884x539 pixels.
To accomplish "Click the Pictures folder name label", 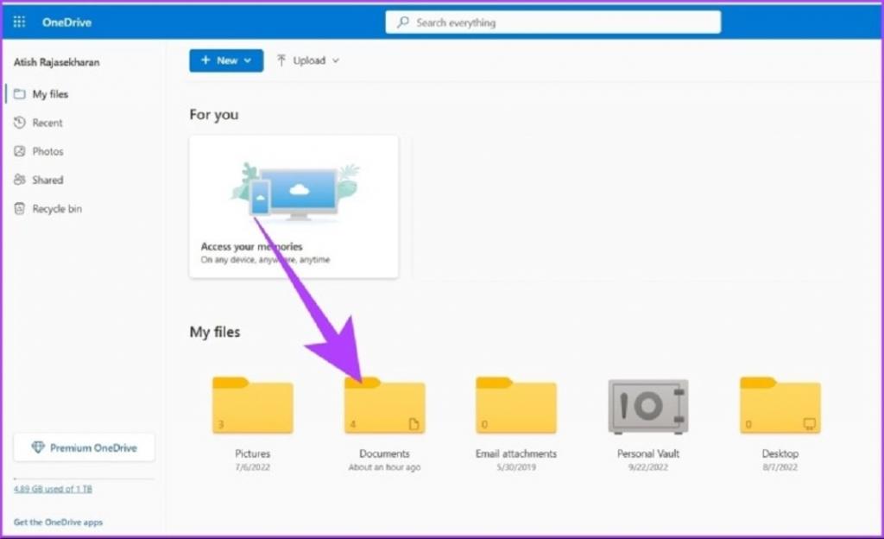I will coord(253,453).
